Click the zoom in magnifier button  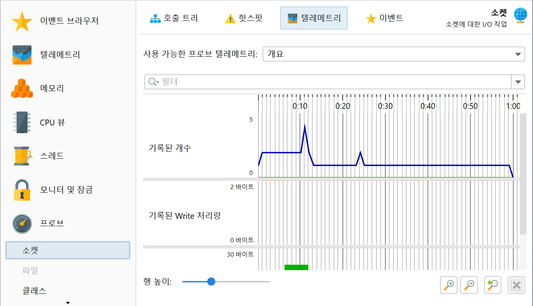tap(449, 285)
